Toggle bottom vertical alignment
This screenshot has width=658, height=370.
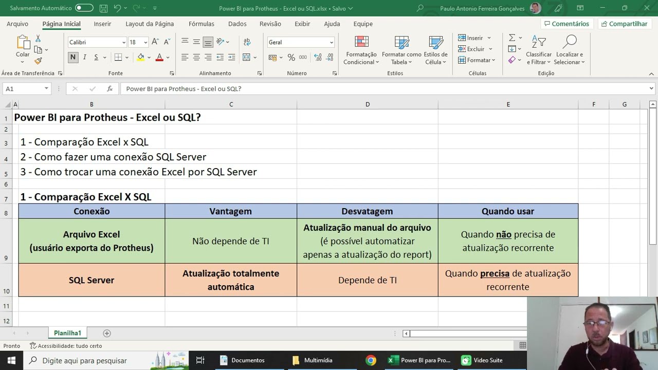click(208, 42)
